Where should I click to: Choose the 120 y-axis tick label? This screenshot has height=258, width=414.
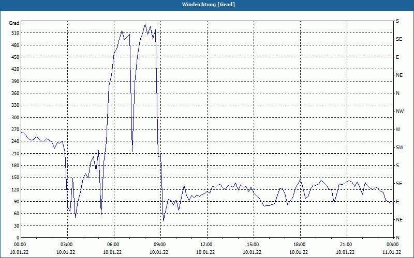pos(16,189)
